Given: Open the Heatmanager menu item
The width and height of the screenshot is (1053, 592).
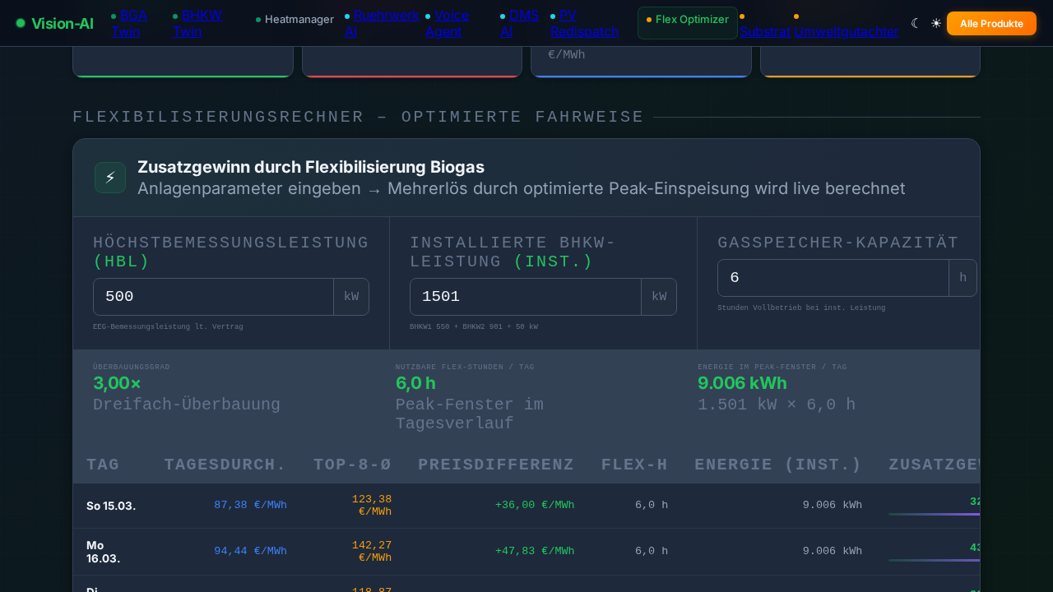Looking at the screenshot, I should coord(299,19).
